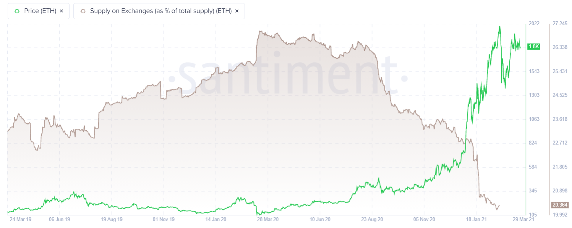The height and width of the screenshot is (228, 572).
Task: Click the green price axis line on the right
Action: pos(526,115)
